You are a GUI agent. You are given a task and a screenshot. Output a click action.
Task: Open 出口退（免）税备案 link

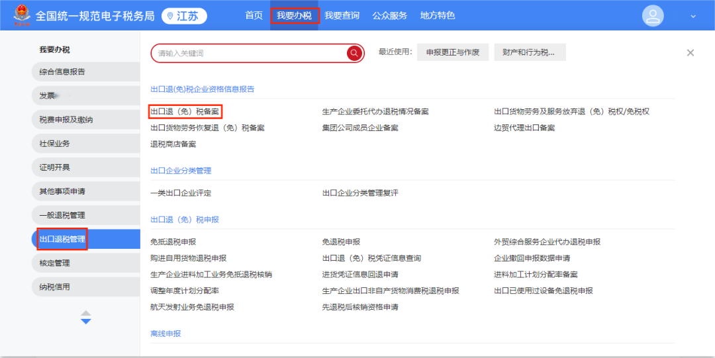pyautogui.click(x=185, y=112)
